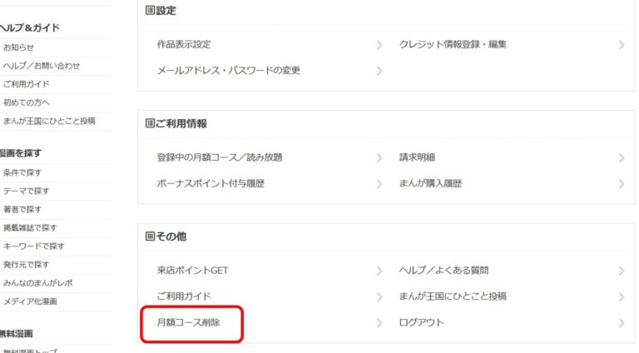Click the ログアウト link
The width and height of the screenshot is (639, 353).
tap(421, 322)
